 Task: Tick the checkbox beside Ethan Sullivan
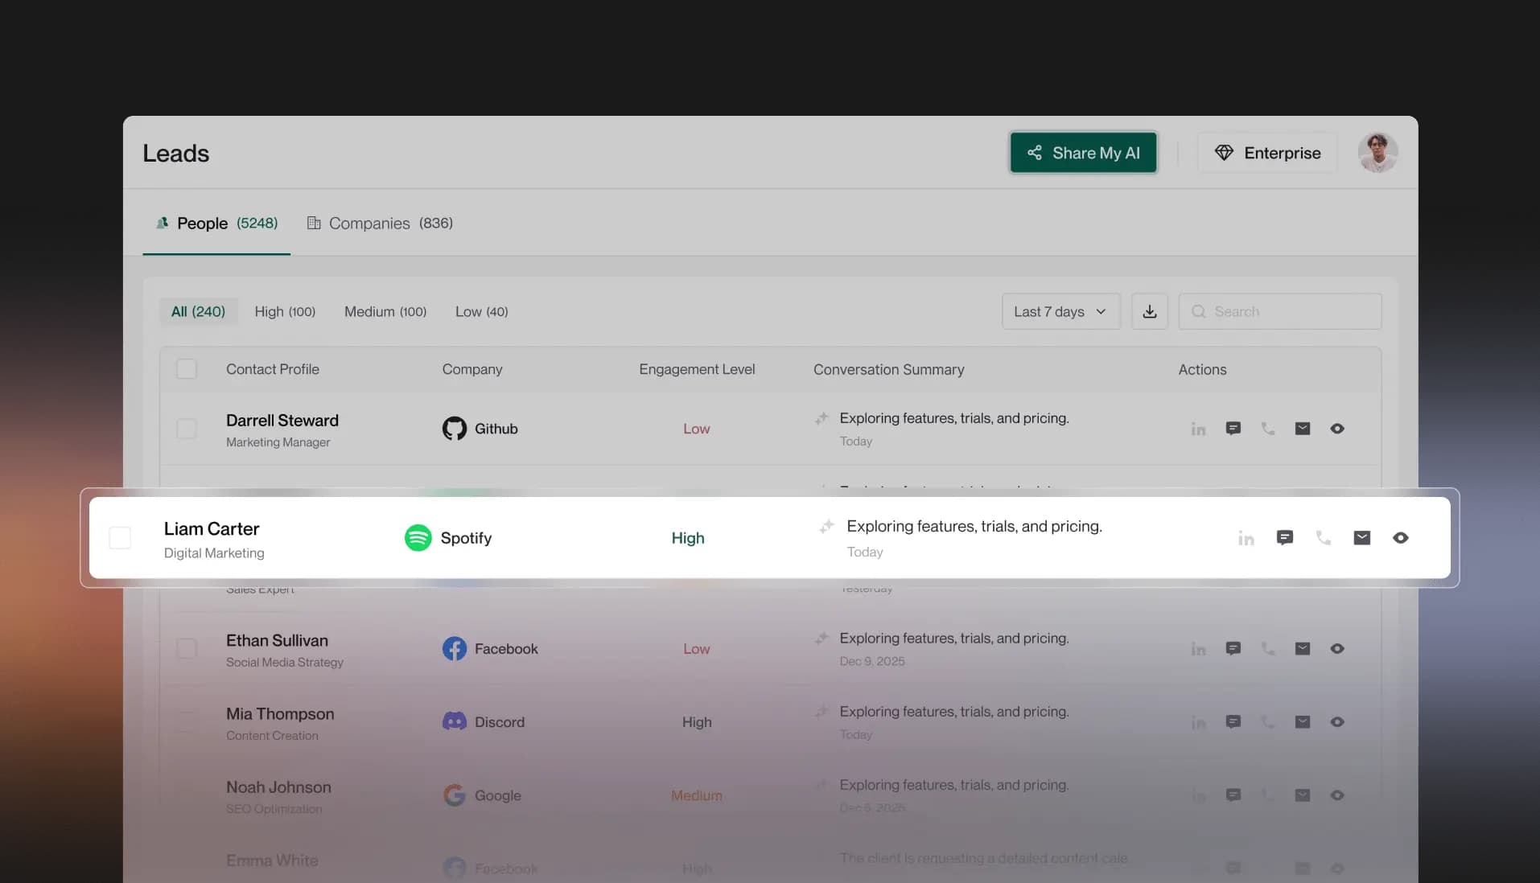(x=186, y=648)
